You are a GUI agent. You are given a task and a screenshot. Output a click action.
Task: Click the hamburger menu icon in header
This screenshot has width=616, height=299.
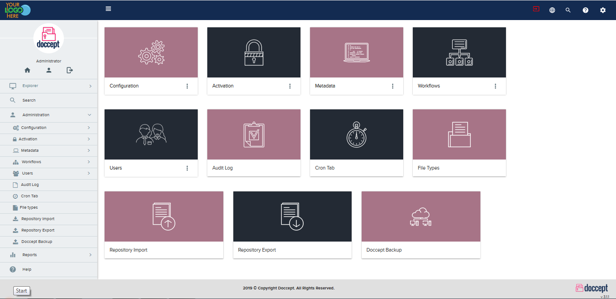point(108,9)
